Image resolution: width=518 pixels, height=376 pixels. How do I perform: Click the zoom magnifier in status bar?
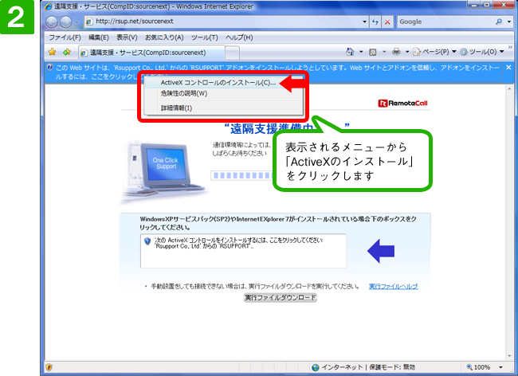(469, 366)
